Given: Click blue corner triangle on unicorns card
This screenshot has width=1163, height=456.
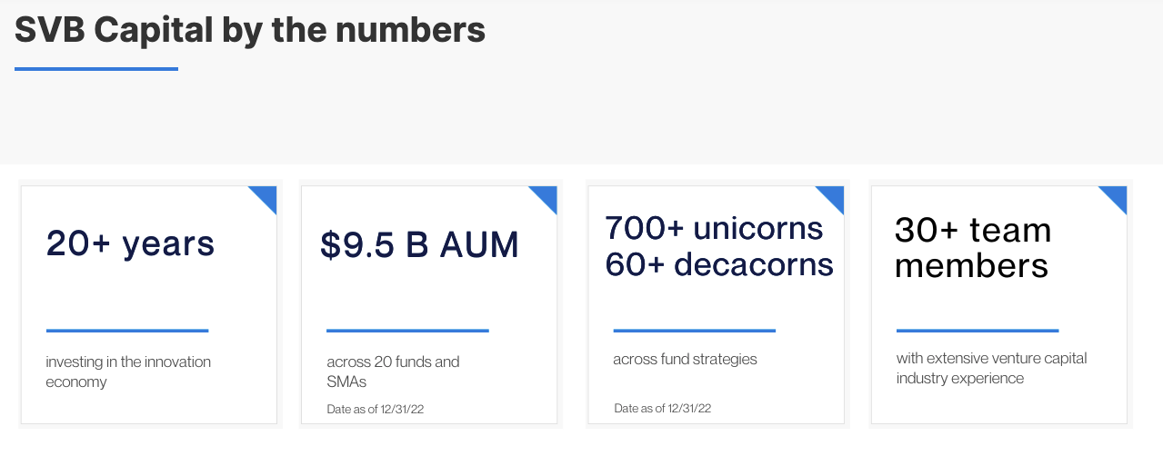Looking at the screenshot, I should coord(834,195).
